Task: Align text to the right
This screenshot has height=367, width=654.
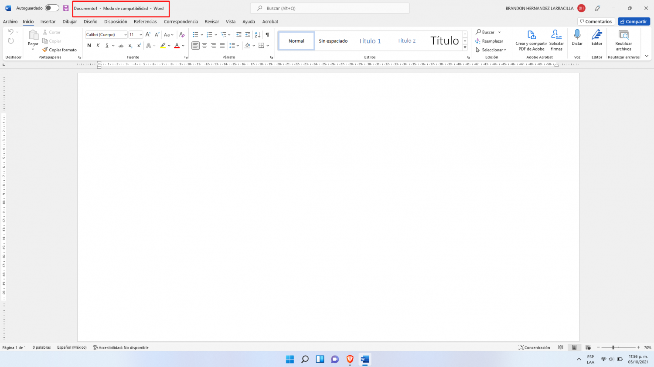Action: [x=213, y=46]
